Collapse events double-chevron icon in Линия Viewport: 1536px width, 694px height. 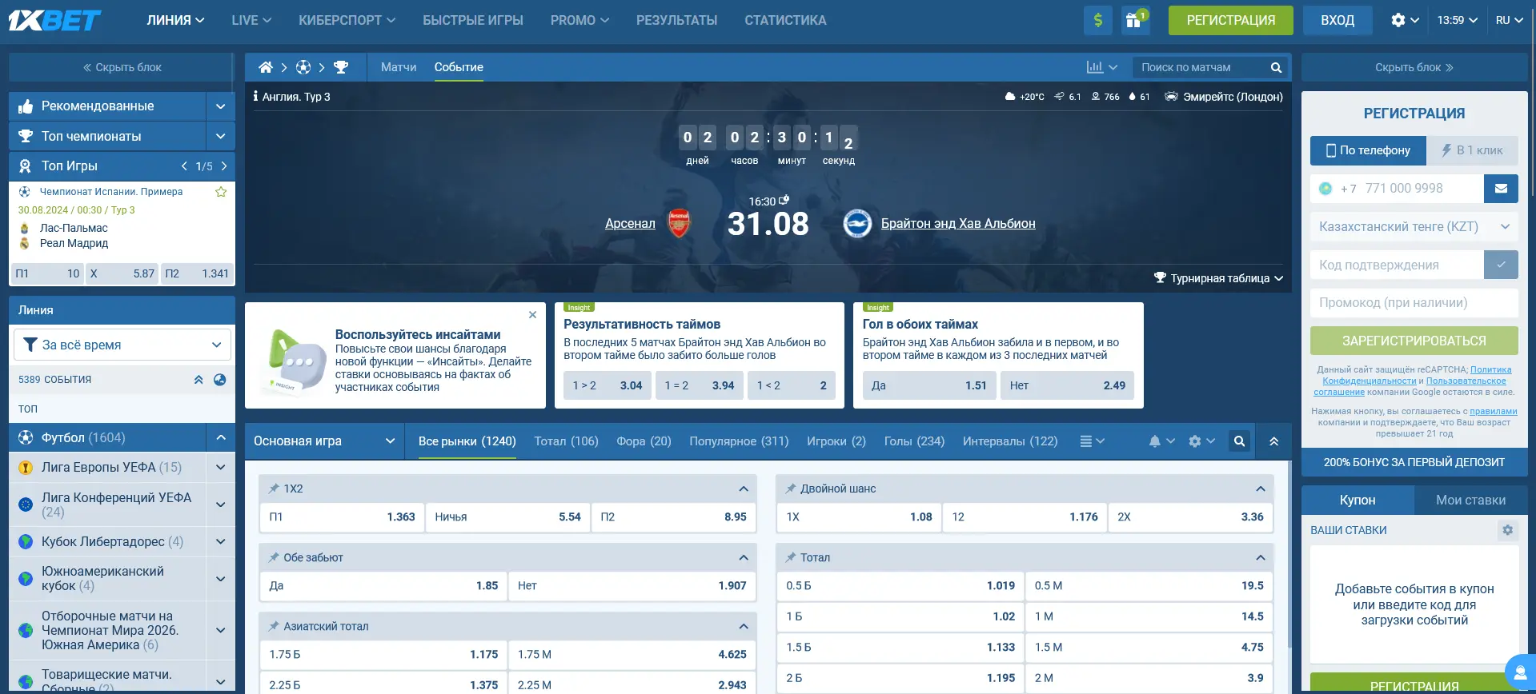[199, 380]
